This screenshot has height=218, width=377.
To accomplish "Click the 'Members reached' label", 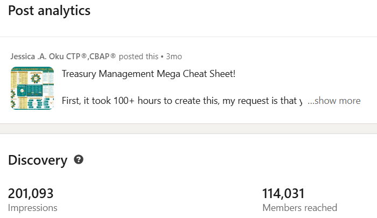I will tap(299, 207).
